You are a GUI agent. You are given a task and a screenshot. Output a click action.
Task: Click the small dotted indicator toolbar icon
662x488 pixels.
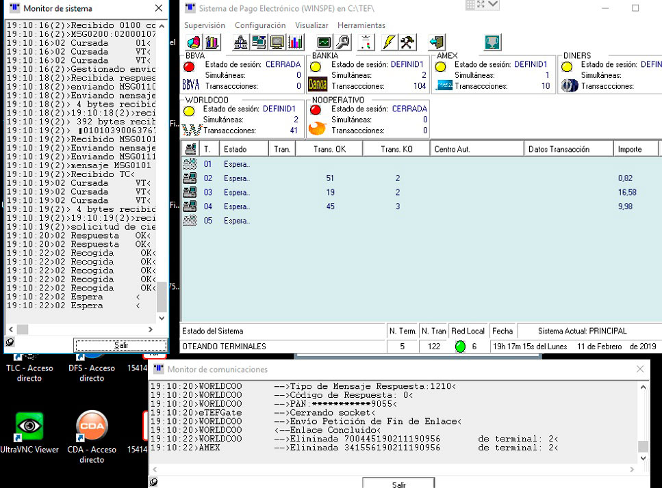coord(366,42)
